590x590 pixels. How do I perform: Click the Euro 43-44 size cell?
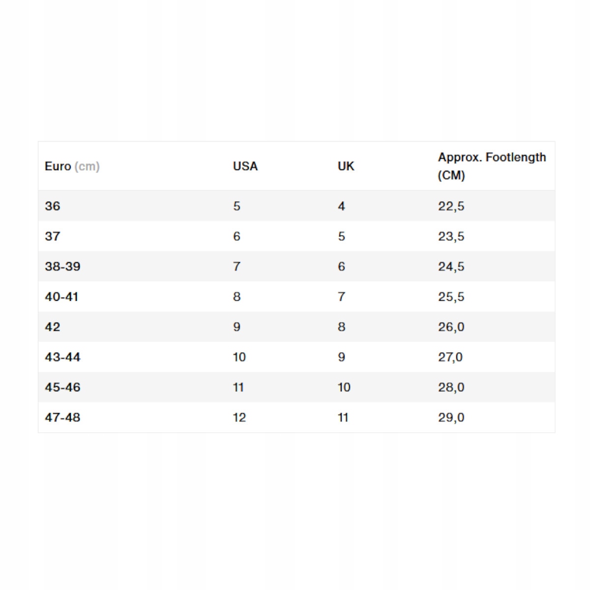click(x=62, y=357)
